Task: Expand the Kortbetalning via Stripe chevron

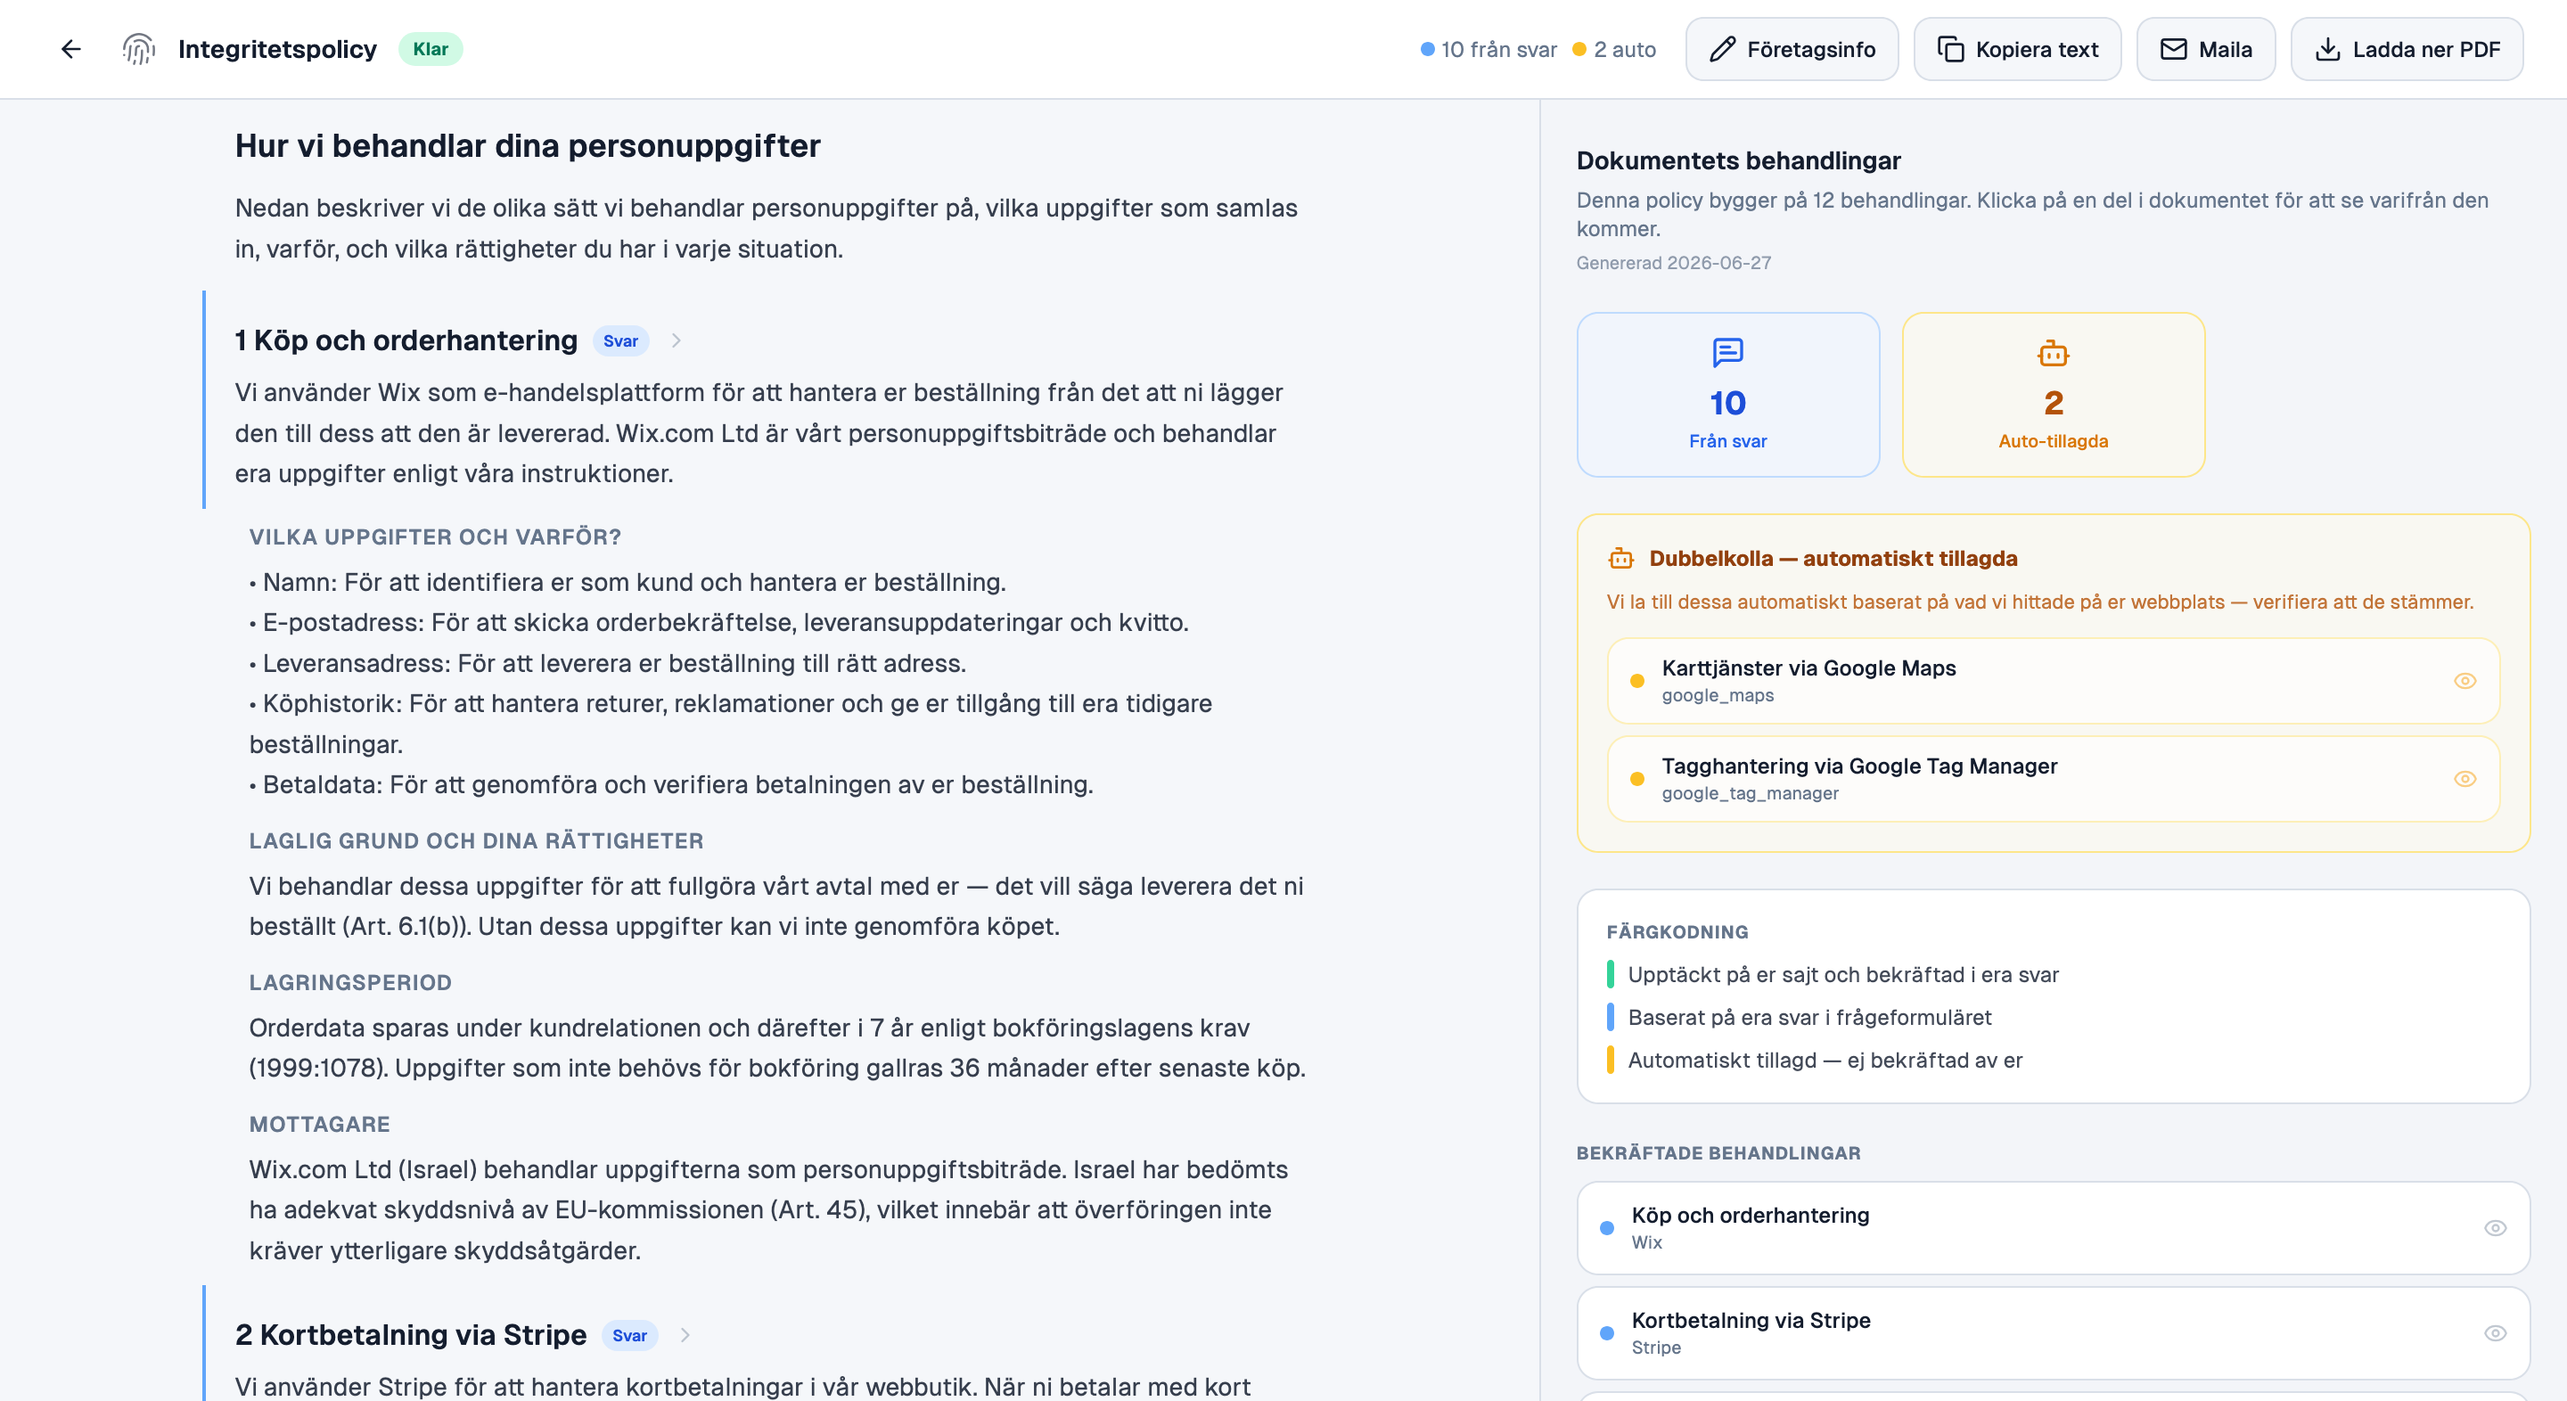Action: click(685, 1335)
